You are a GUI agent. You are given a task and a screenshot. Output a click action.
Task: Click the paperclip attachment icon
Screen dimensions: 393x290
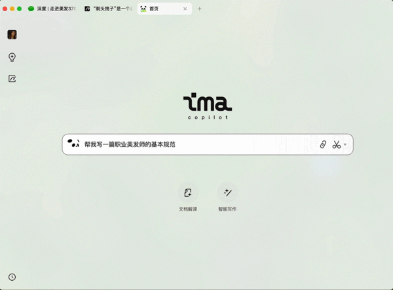click(323, 144)
